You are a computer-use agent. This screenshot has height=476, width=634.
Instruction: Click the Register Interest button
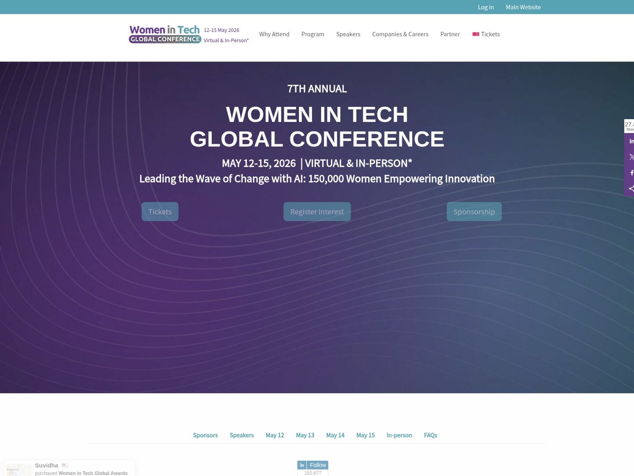click(x=317, y=212)
